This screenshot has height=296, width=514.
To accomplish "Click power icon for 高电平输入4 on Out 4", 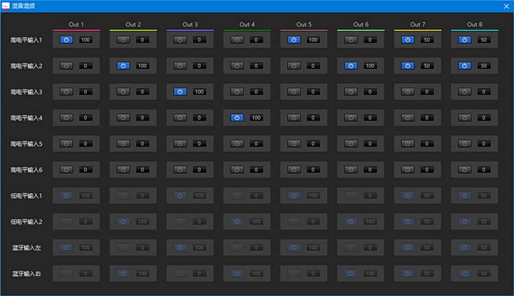I will coord(237,118).
